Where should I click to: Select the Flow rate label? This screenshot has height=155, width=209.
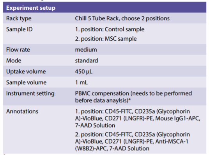coord(18,50)
